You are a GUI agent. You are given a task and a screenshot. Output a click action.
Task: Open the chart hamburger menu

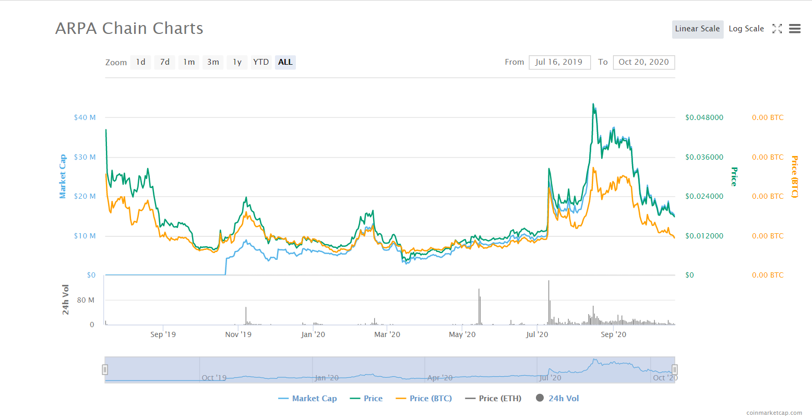click(795, 29)
